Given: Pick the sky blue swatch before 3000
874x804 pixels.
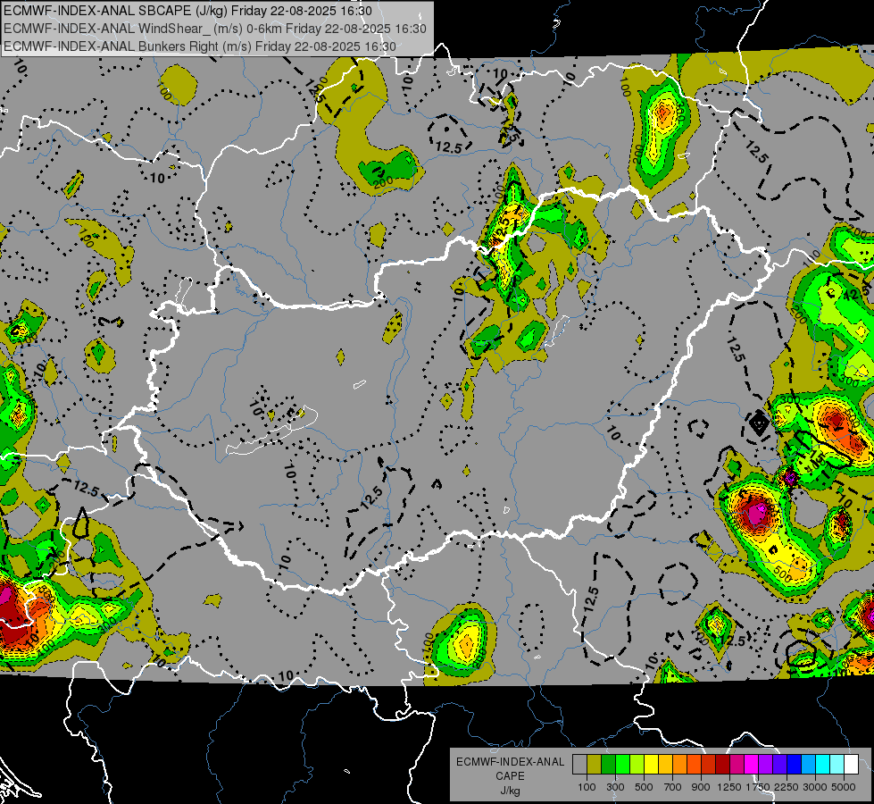Looking at the screenshot, I should click(x=808, y=765).
